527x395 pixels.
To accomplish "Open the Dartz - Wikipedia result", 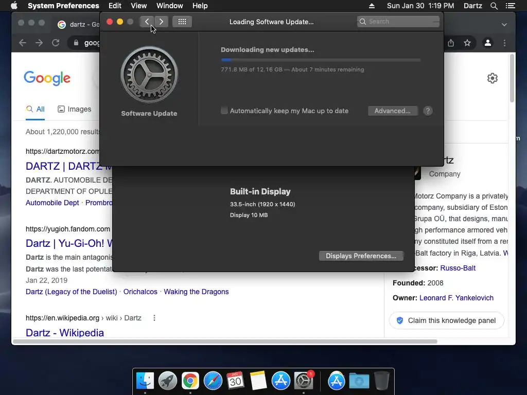I will 65,333.
